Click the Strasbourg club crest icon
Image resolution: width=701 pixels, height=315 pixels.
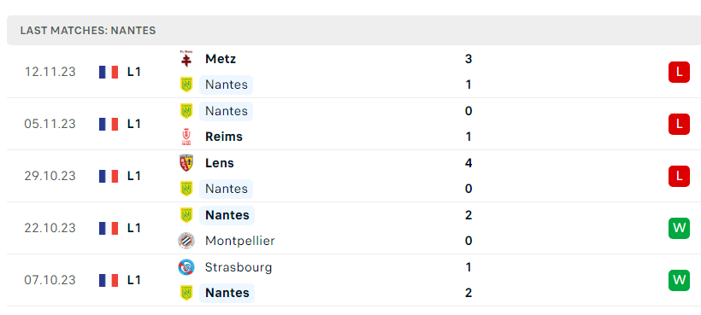click(x=186, y=267)
